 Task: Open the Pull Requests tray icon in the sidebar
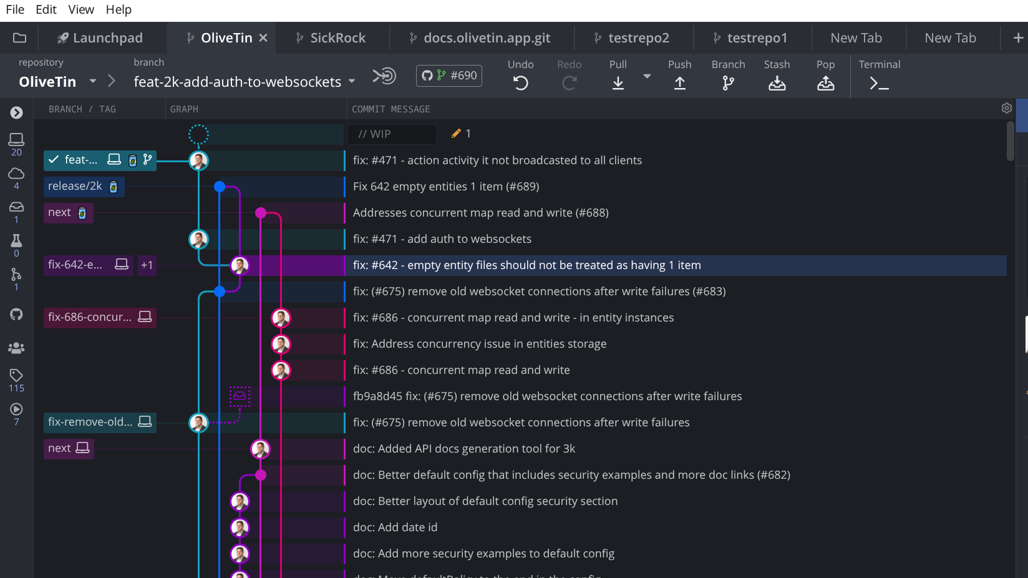pos(16,208)
